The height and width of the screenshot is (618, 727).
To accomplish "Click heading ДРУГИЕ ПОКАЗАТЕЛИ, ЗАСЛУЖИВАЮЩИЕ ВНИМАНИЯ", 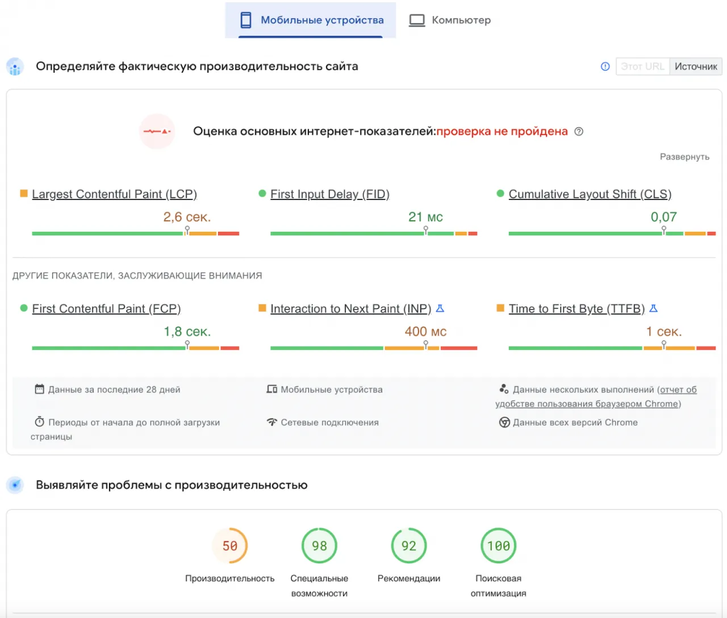I will pos(137,275).
